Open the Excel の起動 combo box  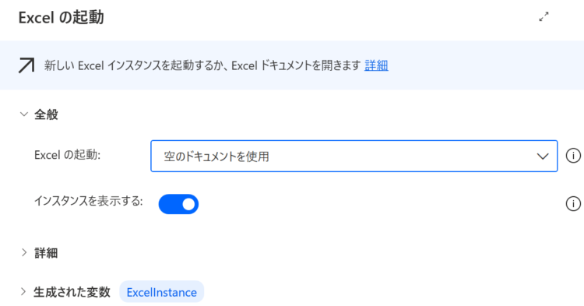pos(354,156)
